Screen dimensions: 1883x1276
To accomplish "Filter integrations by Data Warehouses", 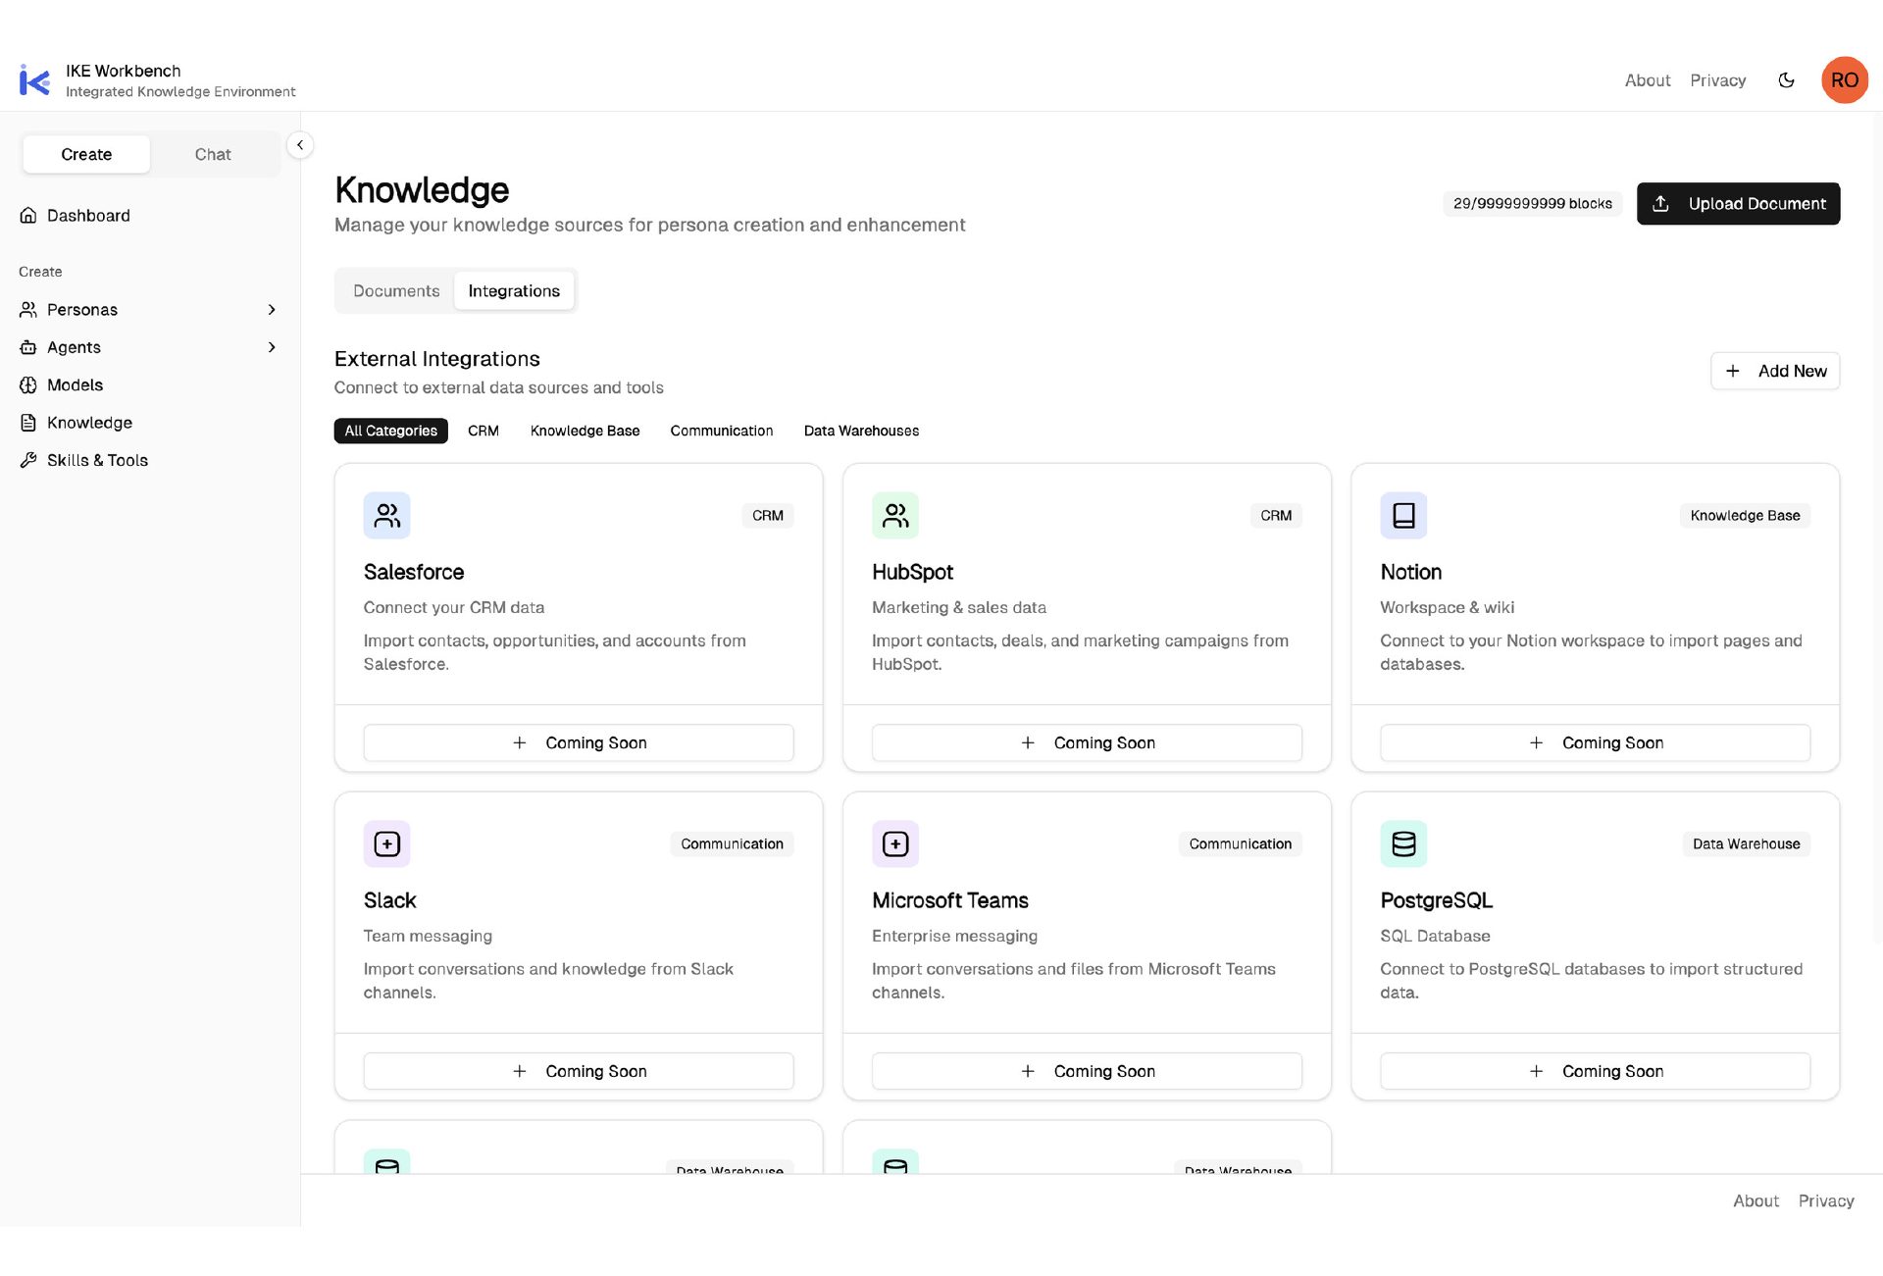I will click(862, 431).
